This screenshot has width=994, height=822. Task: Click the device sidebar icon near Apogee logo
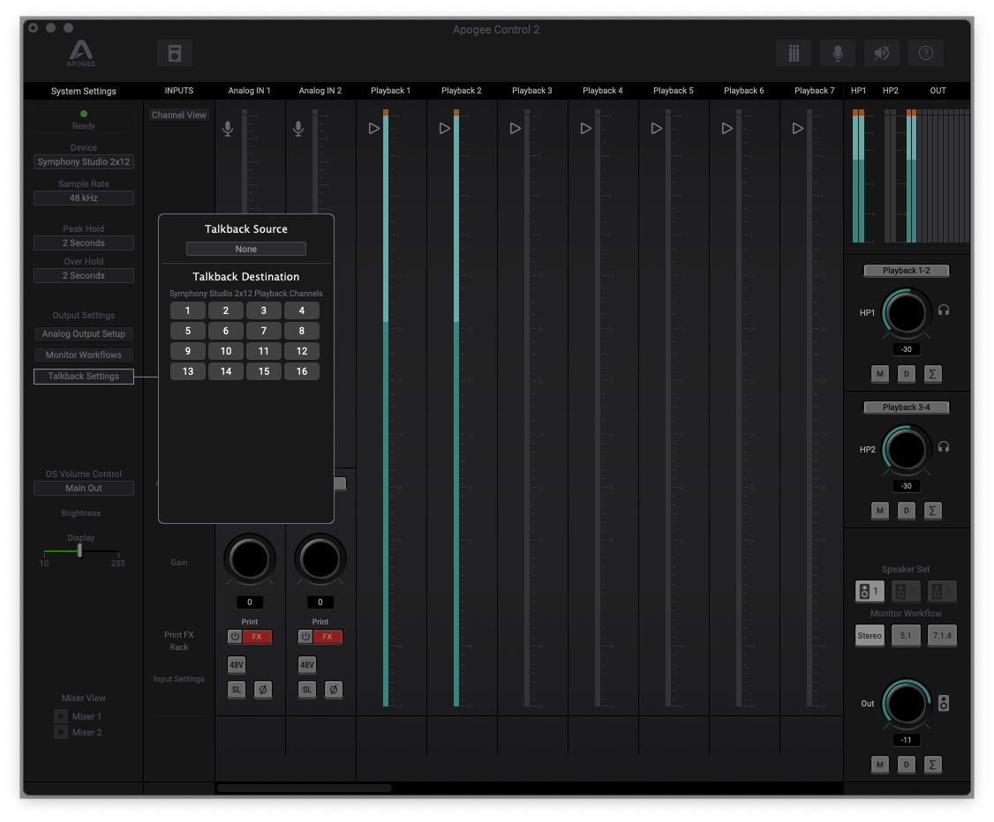pos(175,53)
